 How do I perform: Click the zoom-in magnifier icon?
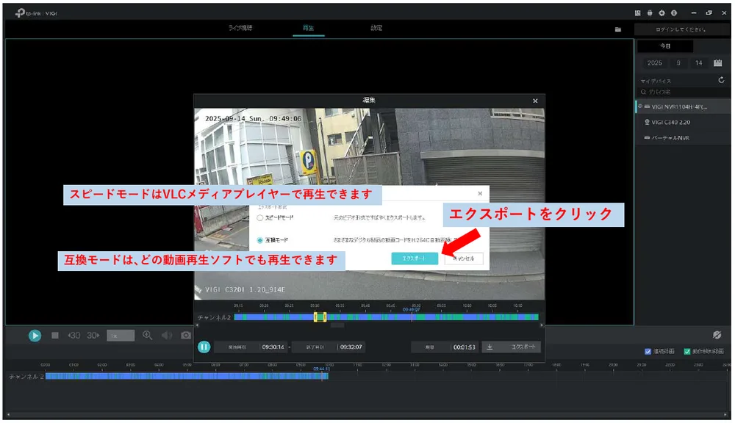(x=148, y=336)
